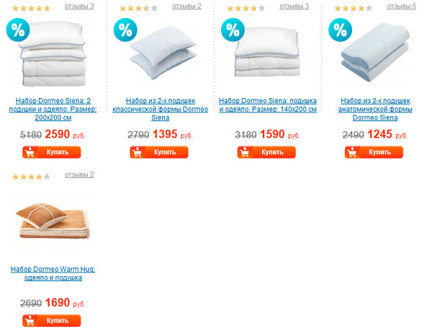Click star rating of Warm Hug set
Screen dimensions: 432x333
31,177
